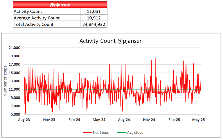Select the Activity Count label cell

click(x=46, y=11)
